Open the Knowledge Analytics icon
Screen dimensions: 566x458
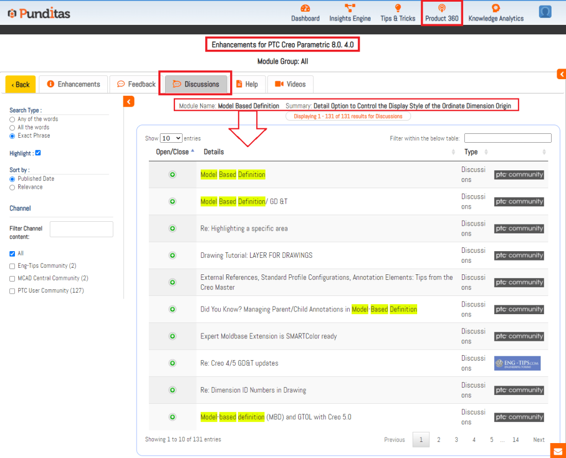tap(496, 8)
